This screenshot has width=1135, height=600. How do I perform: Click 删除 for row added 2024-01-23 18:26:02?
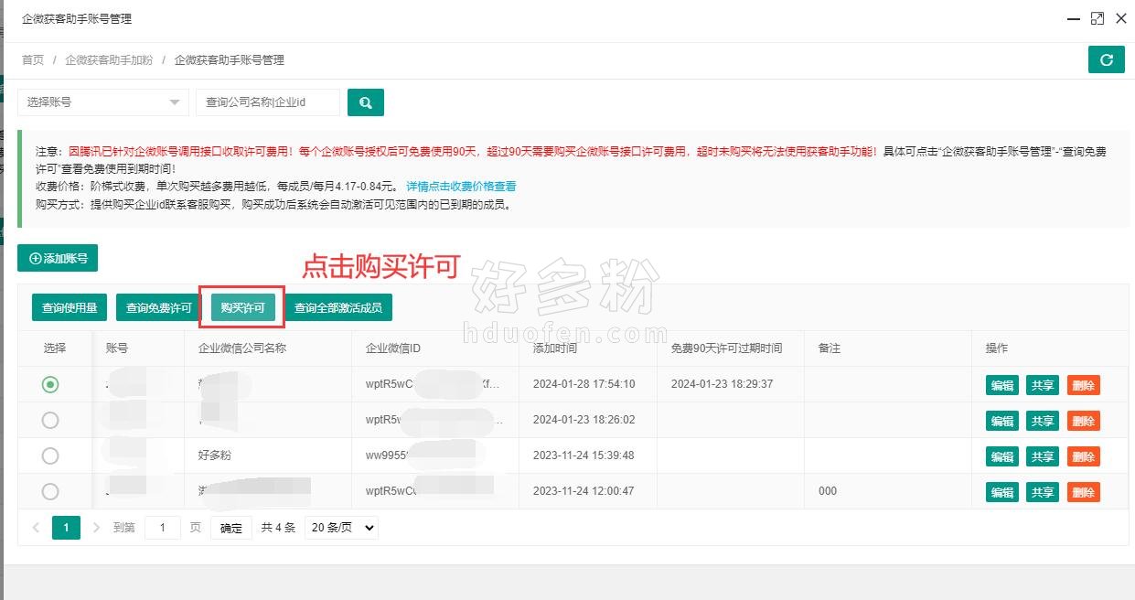tap(1083, 421)
